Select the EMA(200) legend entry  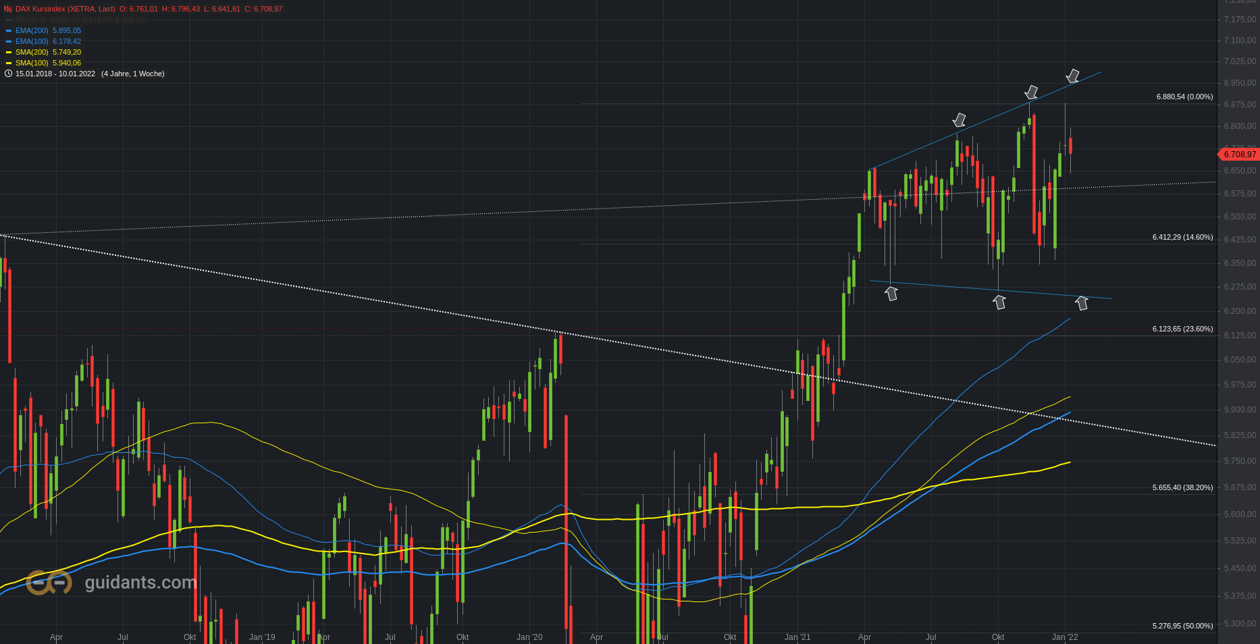[x=48, y=30]
